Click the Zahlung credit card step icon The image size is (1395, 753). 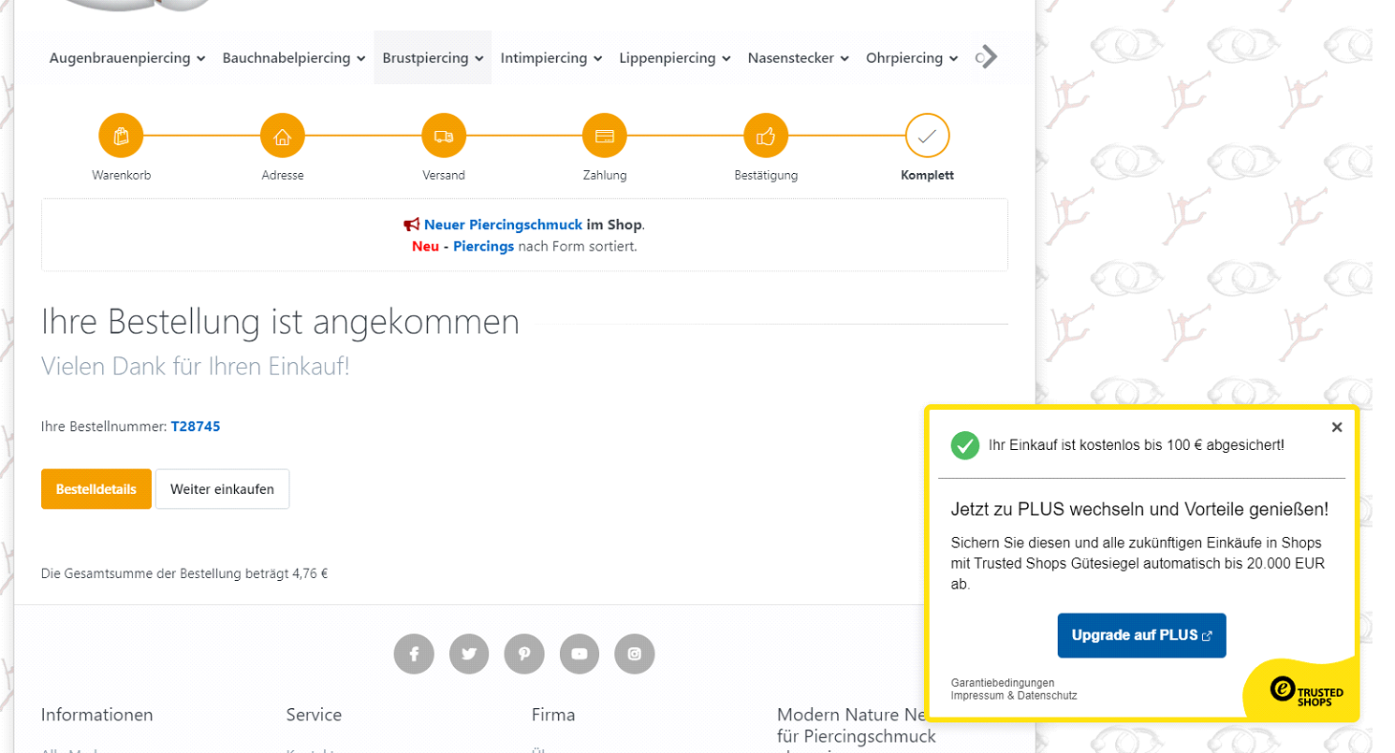click(605, 137)
